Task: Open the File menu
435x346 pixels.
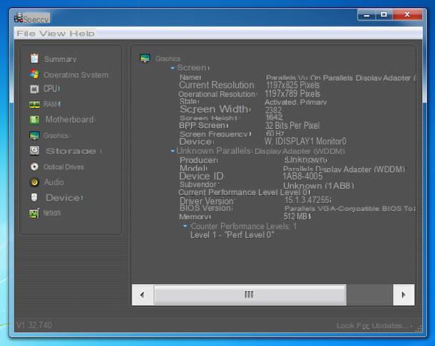Action: tap(26, 33)
